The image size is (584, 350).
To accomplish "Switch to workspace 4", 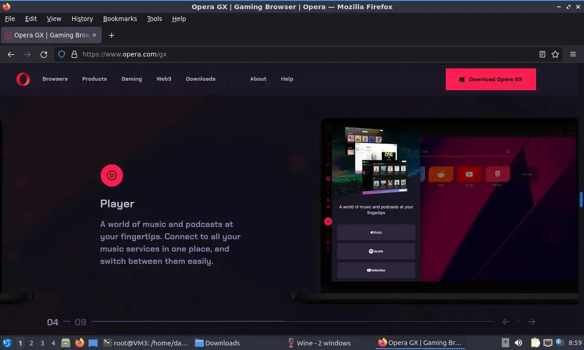I will 53,343.
